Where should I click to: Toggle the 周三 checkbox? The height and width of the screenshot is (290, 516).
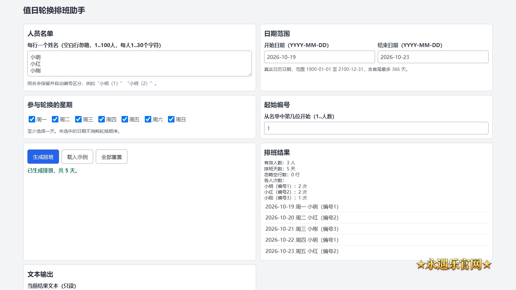point(78,119)
